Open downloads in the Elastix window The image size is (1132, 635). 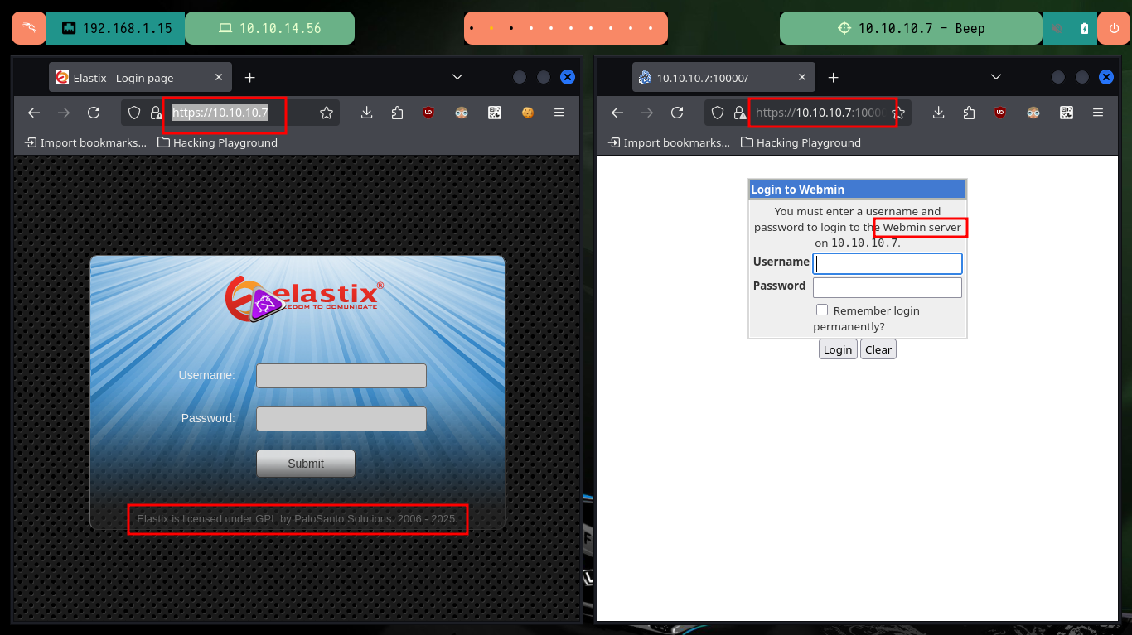[367, 113]
